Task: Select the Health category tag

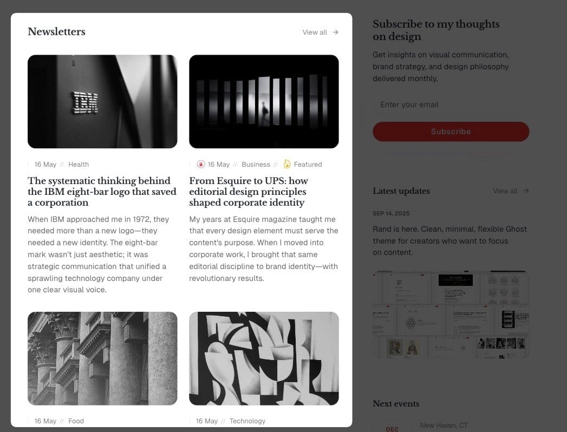Action: (79, 165)
